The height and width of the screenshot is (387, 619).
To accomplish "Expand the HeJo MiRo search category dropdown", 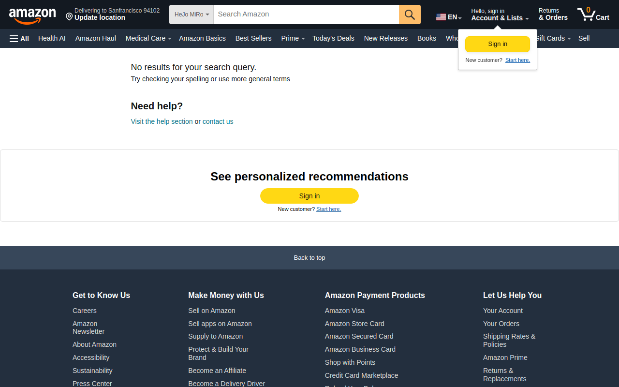I will point(192,15).
